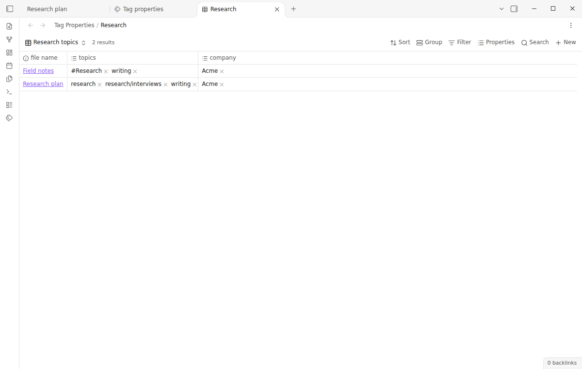582x369 pixels.
Task: Click the 2 results count
Action: (103, 43)
